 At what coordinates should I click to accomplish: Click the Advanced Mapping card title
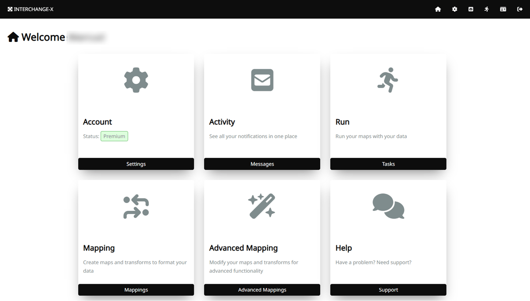(243, 248)
